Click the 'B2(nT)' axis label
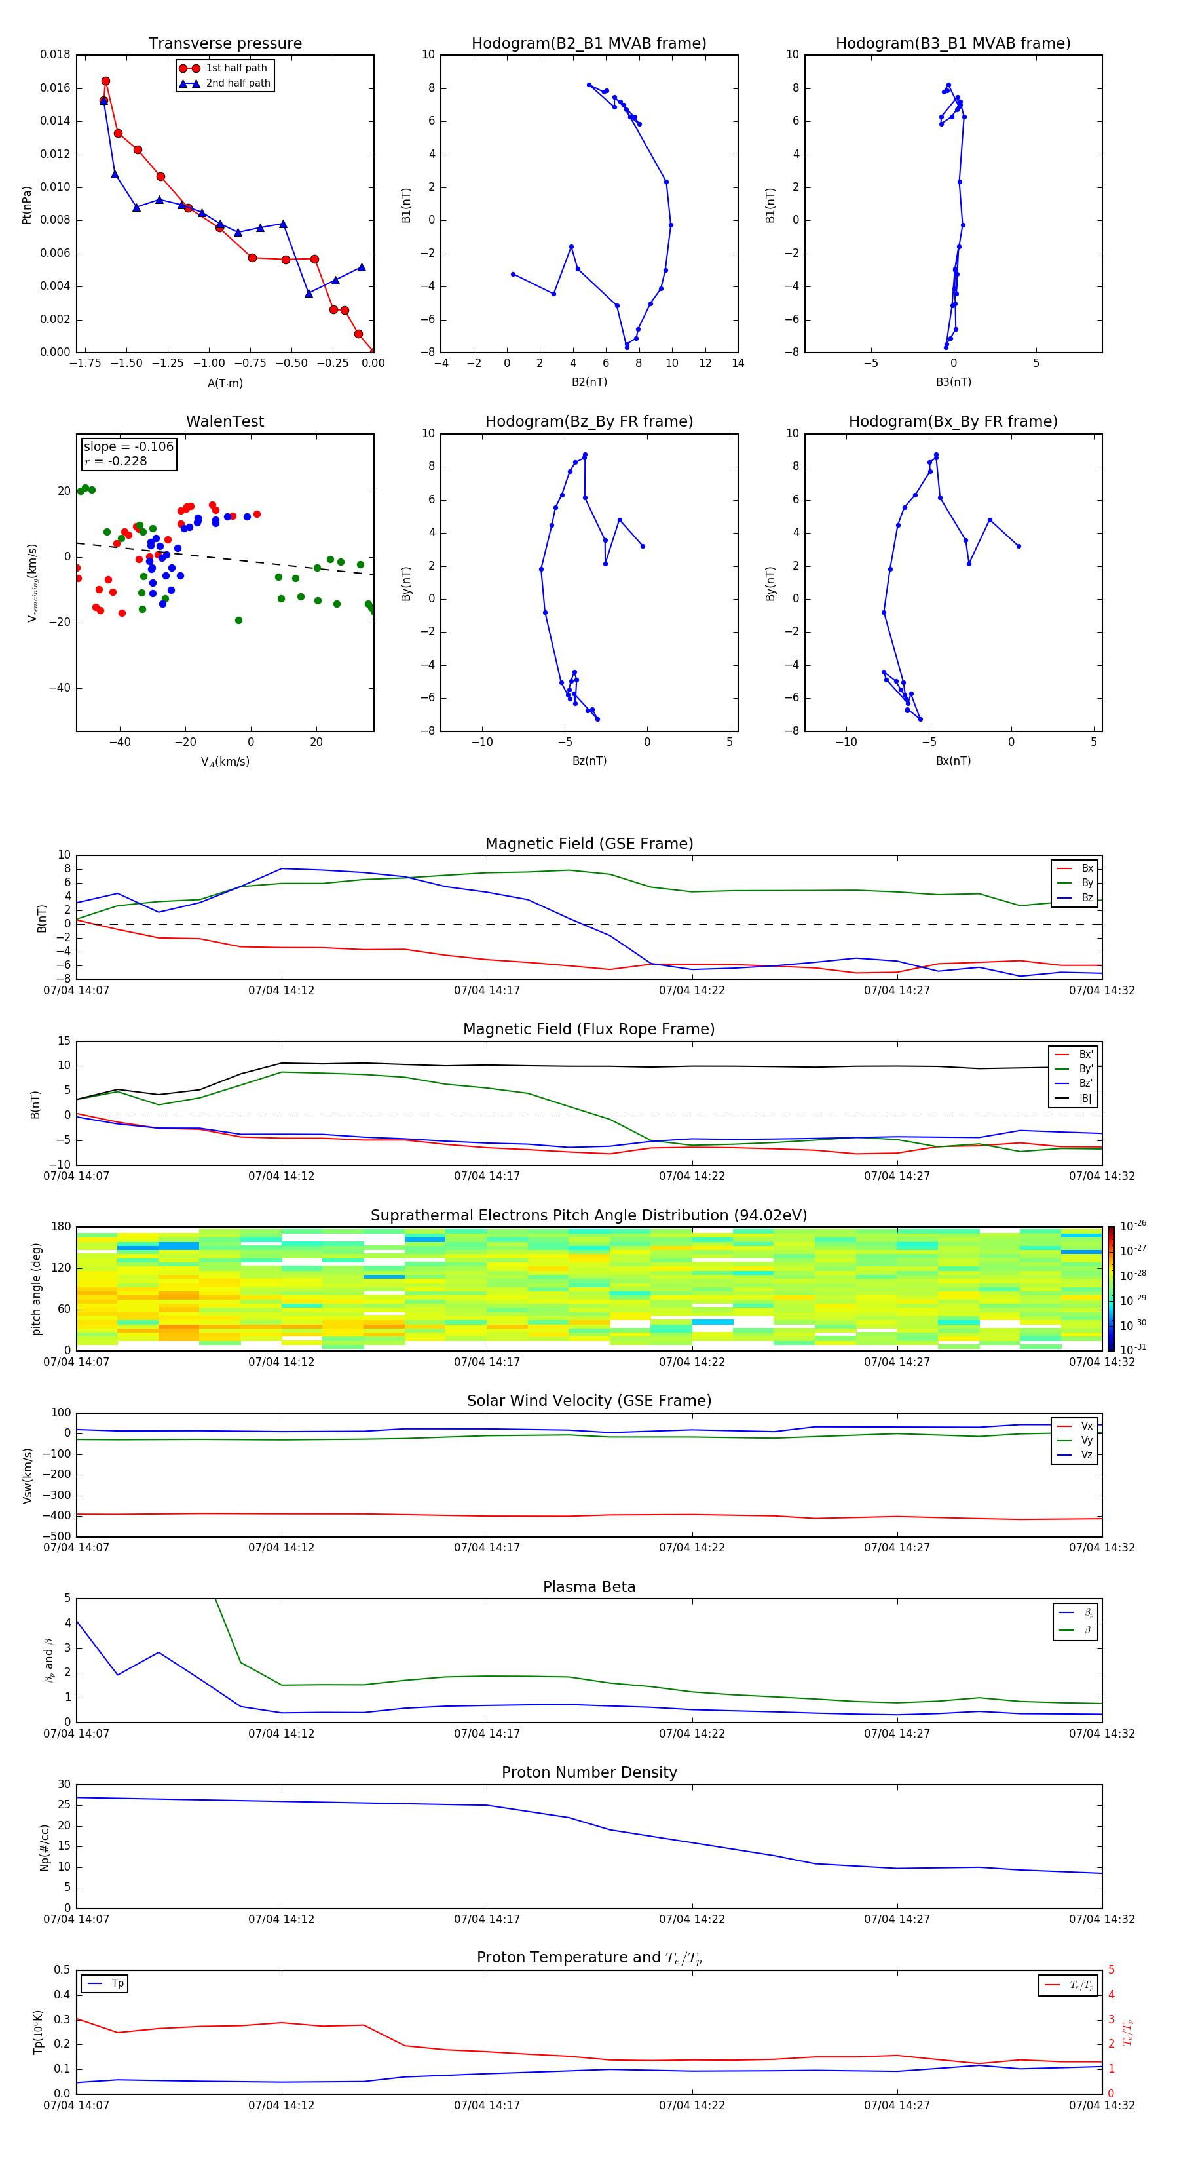The height and width of the screenshot is (2163, 1179). coord(589,382)
